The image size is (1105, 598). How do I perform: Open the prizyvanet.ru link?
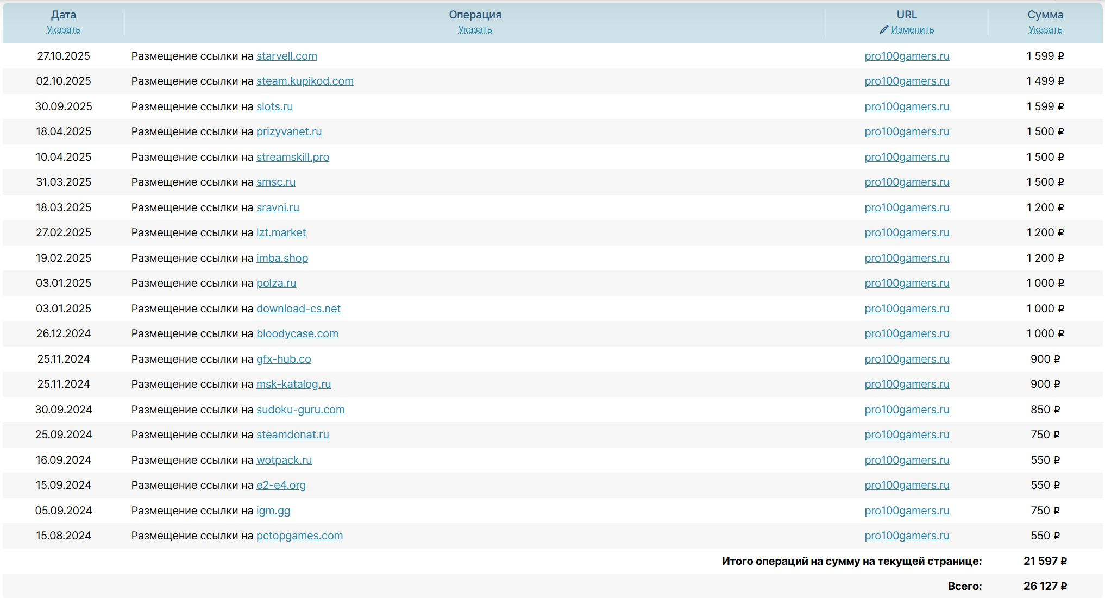(288, 131)
